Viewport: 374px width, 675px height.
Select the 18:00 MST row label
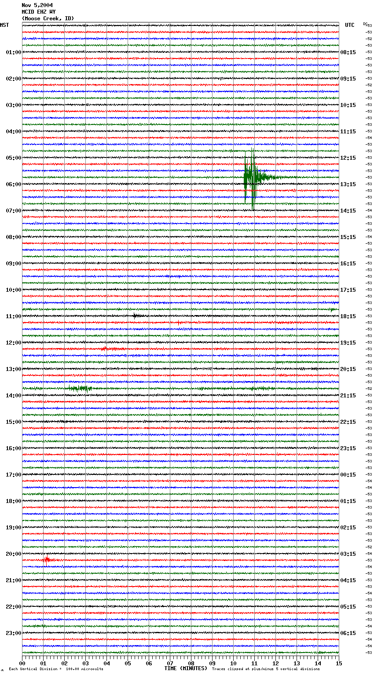click(x=14, y=501)
